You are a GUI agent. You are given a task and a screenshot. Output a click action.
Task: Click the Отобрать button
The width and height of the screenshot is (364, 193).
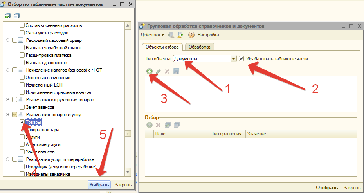327,188
